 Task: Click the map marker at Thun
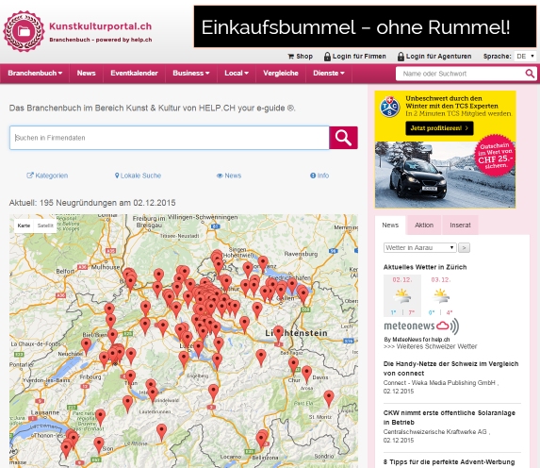130,378
